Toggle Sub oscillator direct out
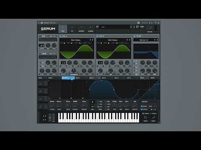This screenshot has width=201, height=150. point(52,36)
